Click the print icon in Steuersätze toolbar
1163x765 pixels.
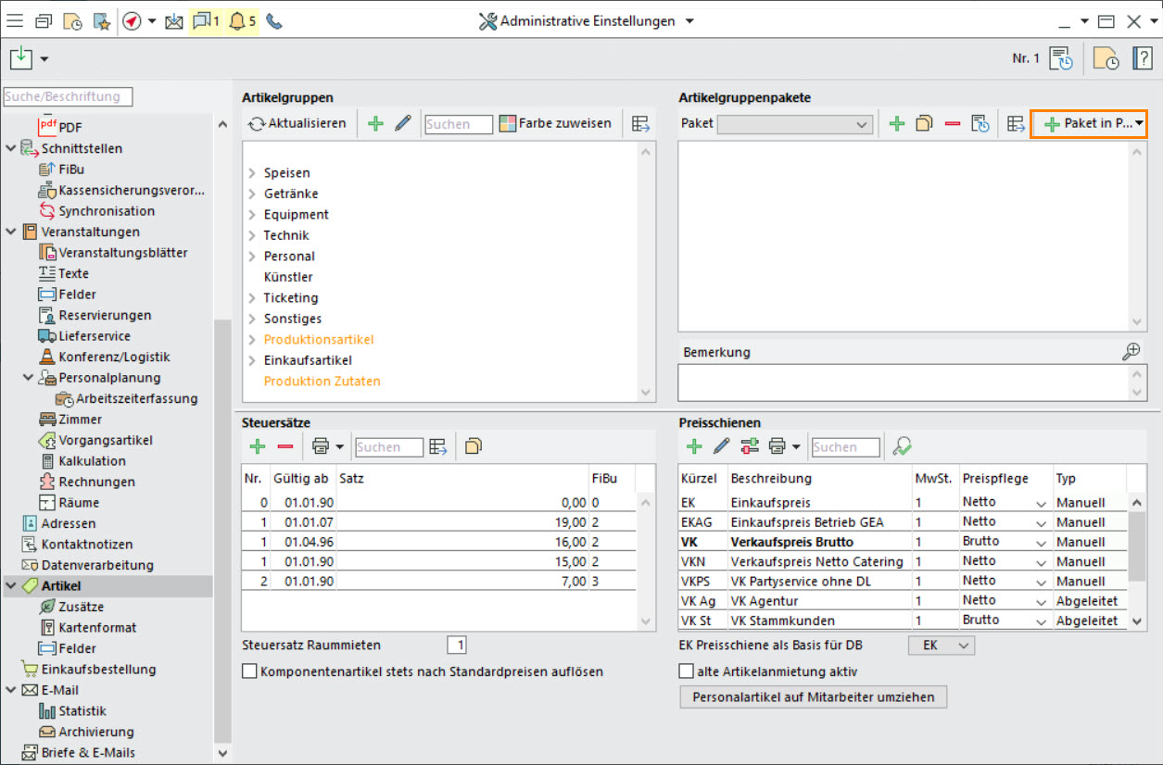pos(320,446)
